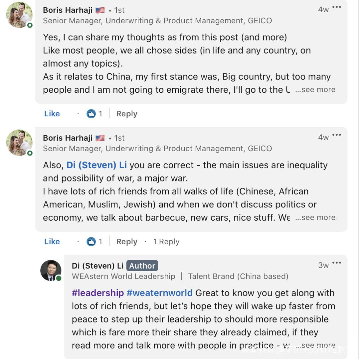The height and width of the screenshot is (359, 359).
Task: Open options menu on Boris's second comment
Action: (x=337, y=135)
